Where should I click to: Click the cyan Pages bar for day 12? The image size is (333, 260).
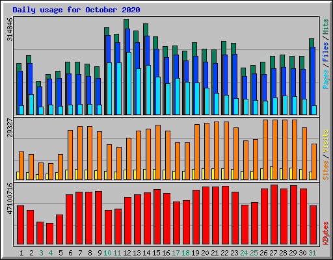129,83
